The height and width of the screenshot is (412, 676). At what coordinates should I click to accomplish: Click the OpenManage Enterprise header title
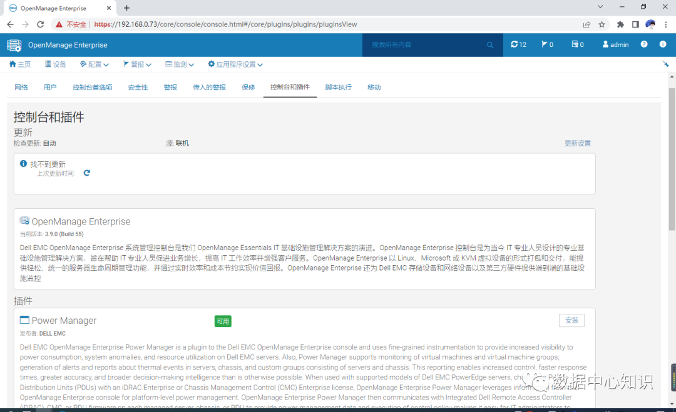coord(68,45)
